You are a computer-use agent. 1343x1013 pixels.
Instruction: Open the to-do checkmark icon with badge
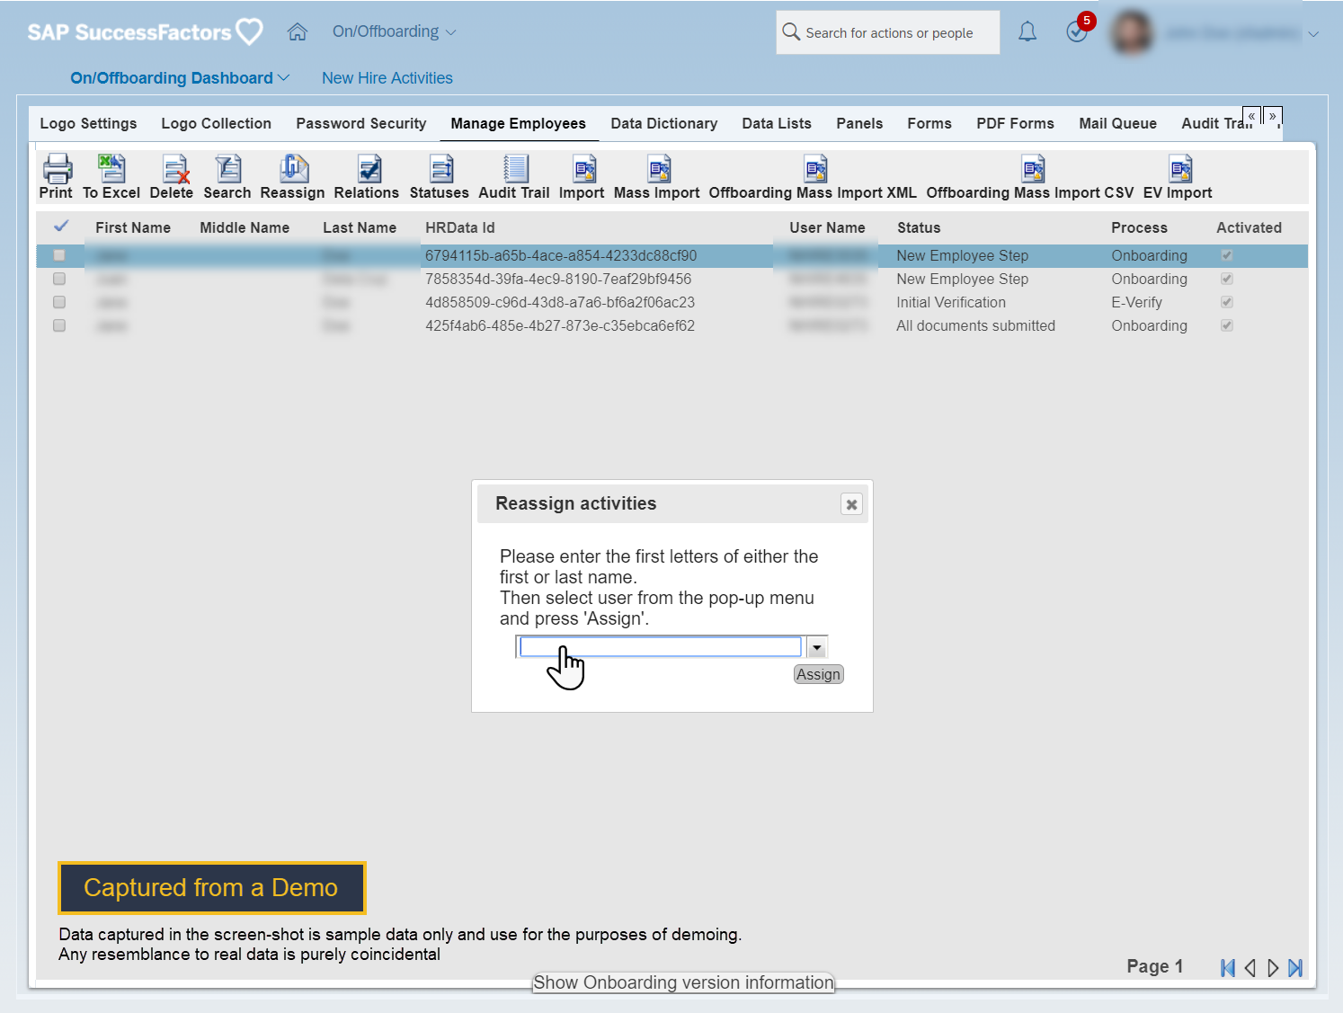click(1077, 32)
